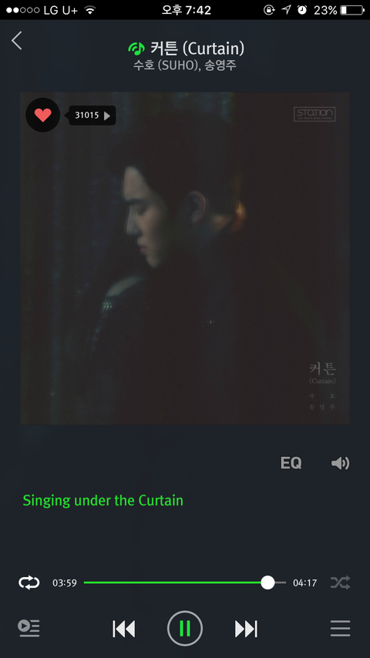Open the EQ equalizer settings
This screenshot has height=658, width=370.
[291, 463]
